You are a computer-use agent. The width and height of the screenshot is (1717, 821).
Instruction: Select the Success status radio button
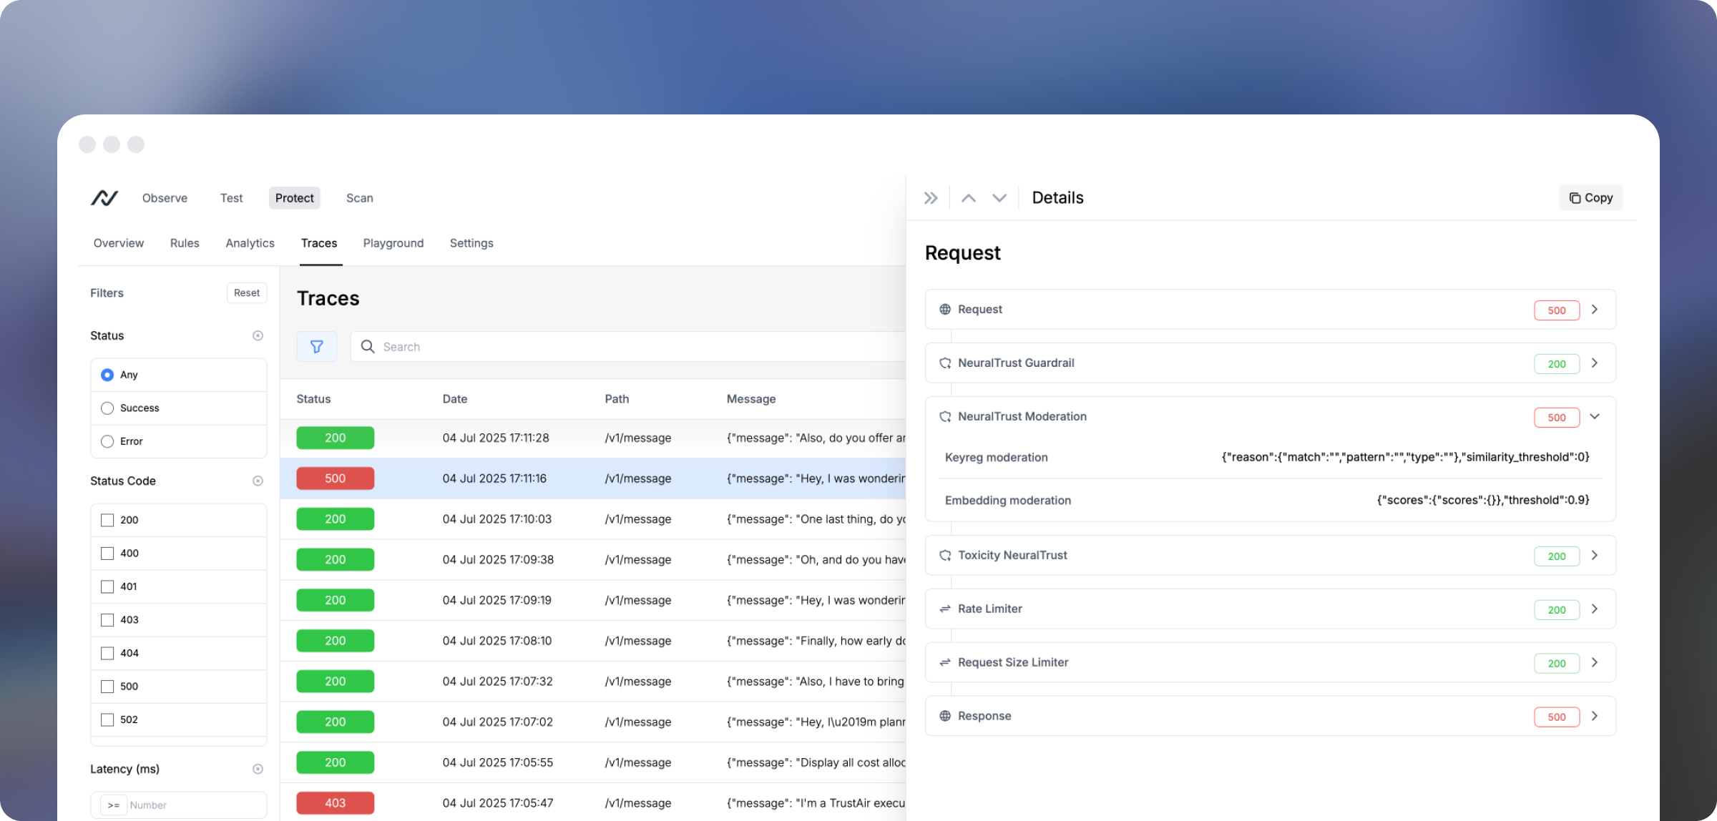coord(107,408)
